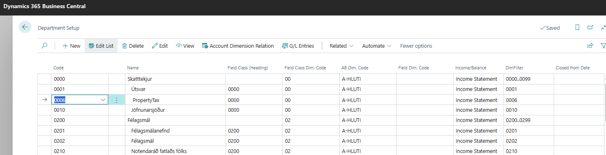Click code cell 0001

(x=80, y=89)
